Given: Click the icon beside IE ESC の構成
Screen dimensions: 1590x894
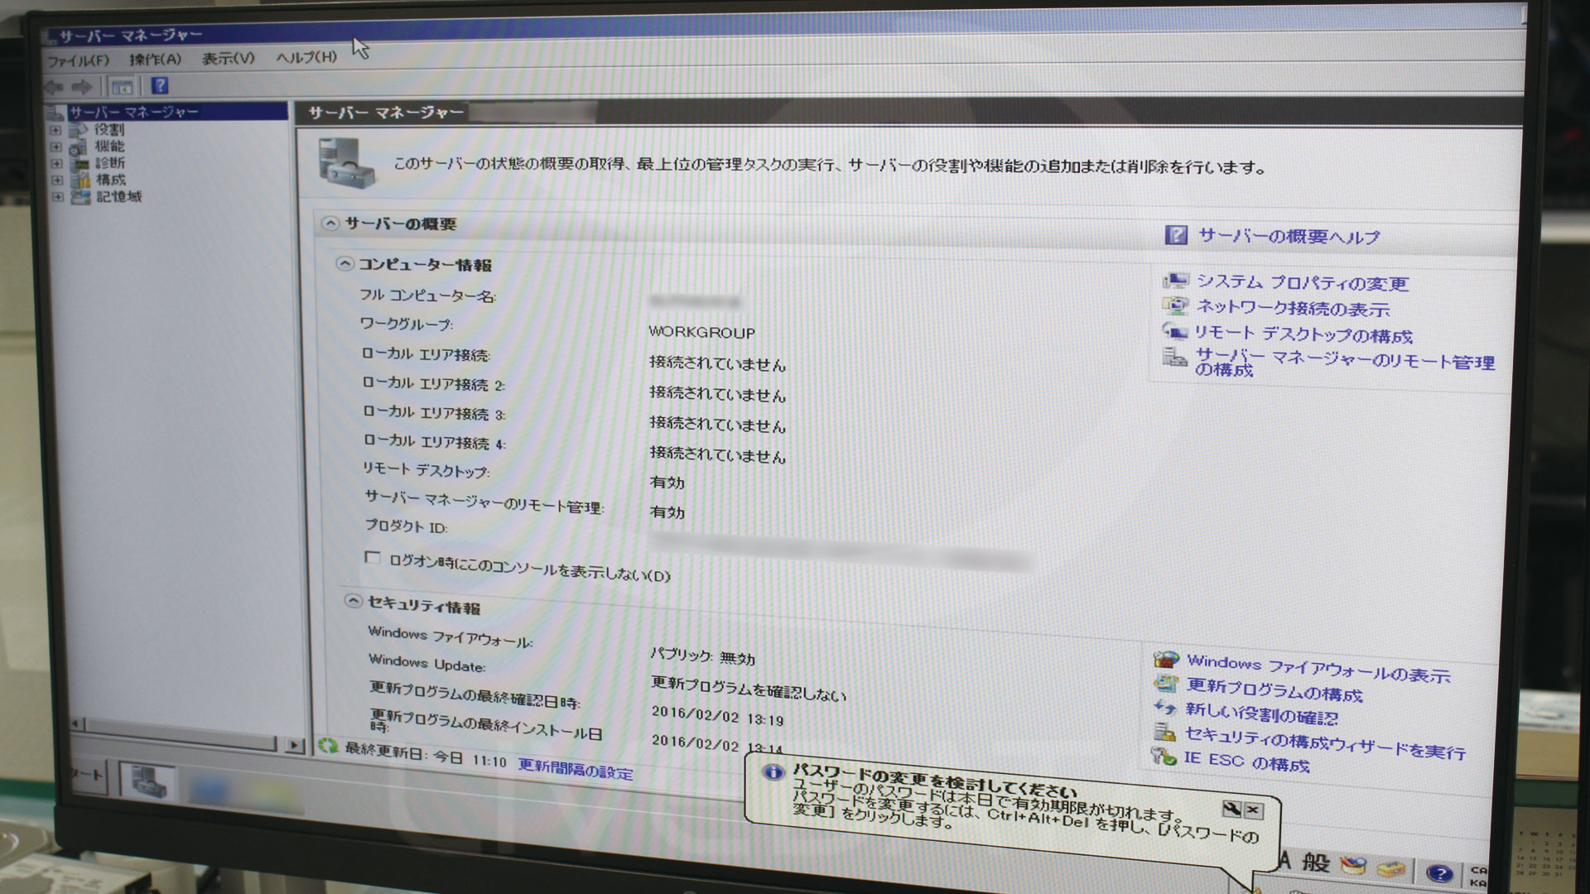Looking at the screenshot, I should pyautogui.click(x=1164, y=756).
